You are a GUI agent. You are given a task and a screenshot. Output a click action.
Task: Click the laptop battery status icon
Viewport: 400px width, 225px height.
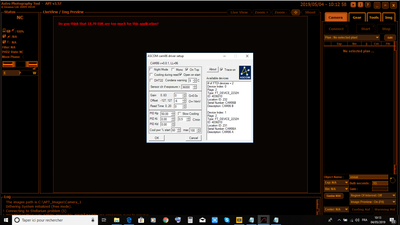pos(4,30)
